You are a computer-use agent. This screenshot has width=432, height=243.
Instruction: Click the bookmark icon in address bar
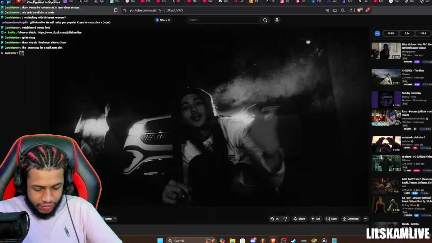116,10
